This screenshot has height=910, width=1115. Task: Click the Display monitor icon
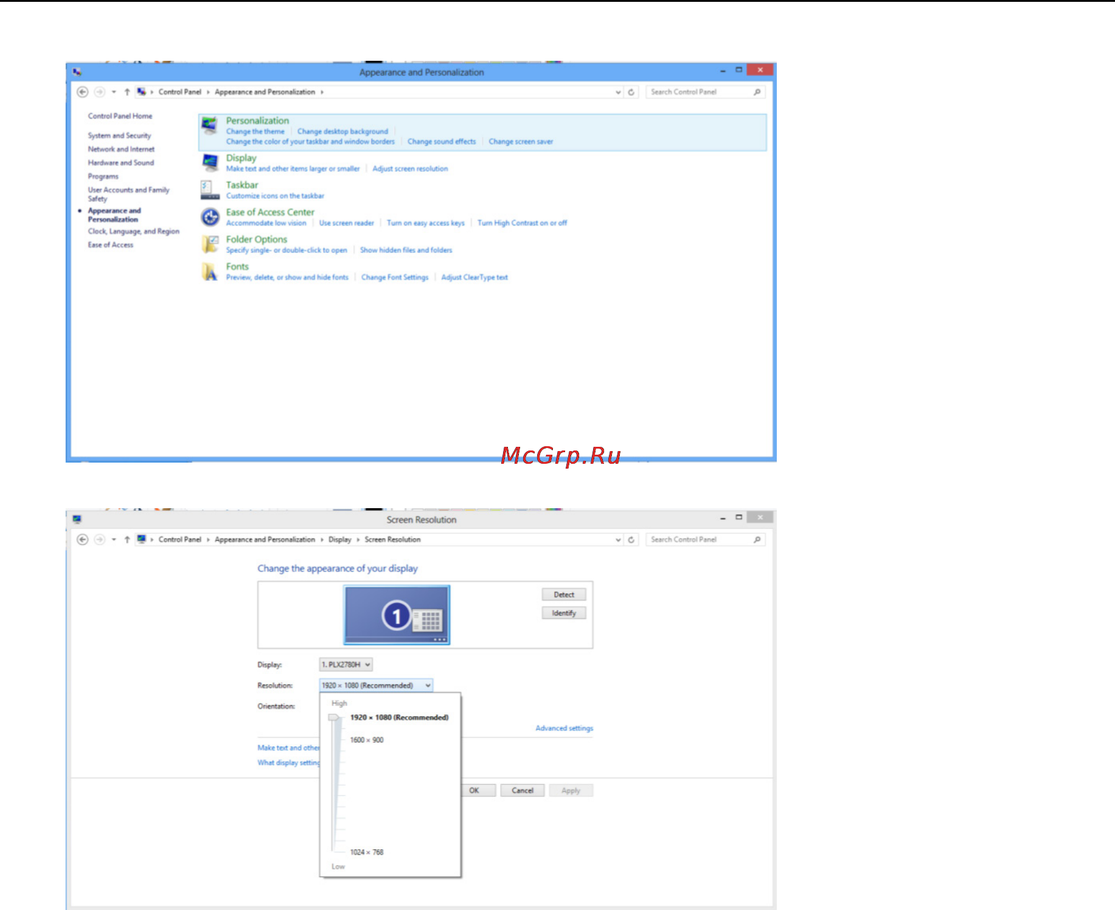pyautogui.click(x=210, y=162)
